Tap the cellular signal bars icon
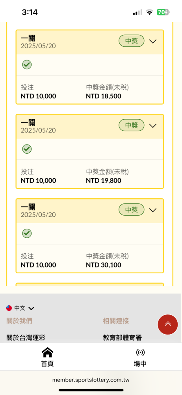The height and width of the screenshot is (395, 182). [137, 12]
